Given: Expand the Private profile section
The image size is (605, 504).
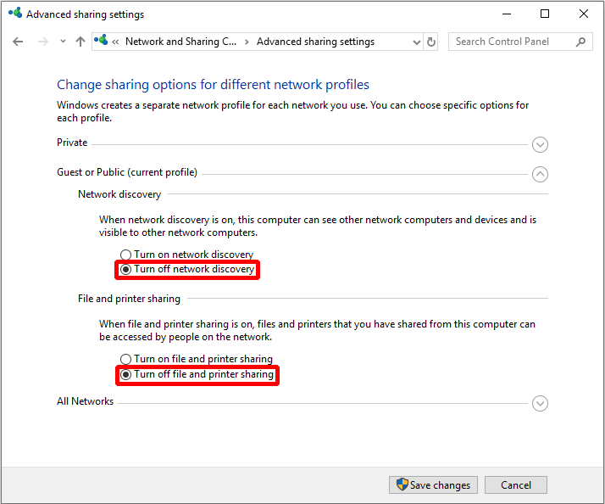Looking at the screenshot, I should [x=540, y=144].
